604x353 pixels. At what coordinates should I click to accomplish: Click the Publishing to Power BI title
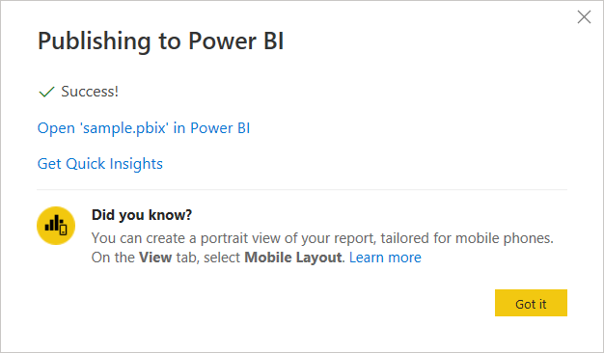pyautogui.click(x=160, y=41)
